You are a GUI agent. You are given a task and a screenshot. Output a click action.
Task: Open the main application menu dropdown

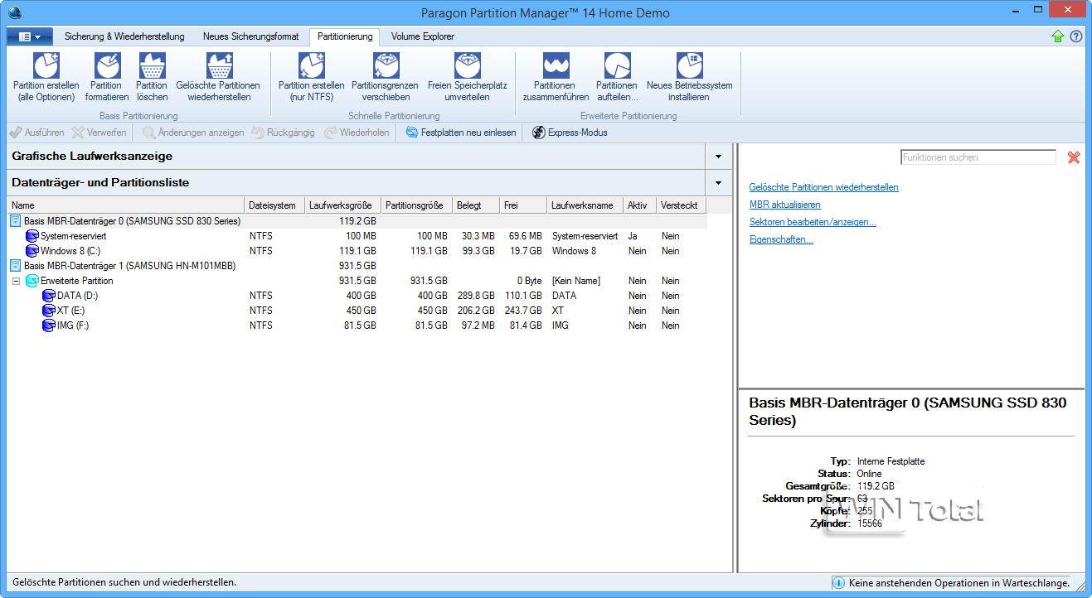[30, 36]
